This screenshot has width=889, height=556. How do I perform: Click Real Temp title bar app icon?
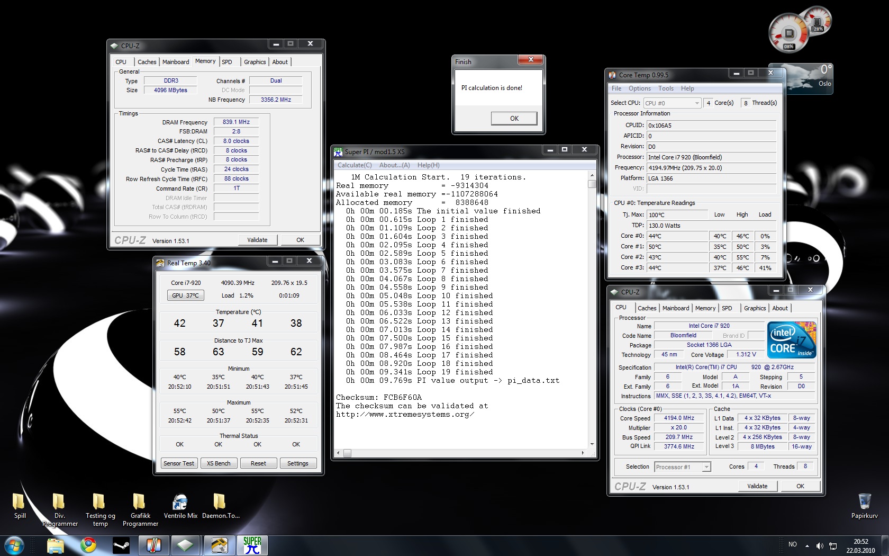[x=160, y=263]
